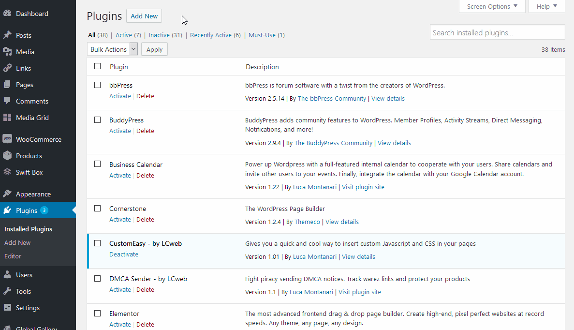This screenshot has width=574, height=330.
Task: Open the Screen Options panel
Action: (492, 6)
